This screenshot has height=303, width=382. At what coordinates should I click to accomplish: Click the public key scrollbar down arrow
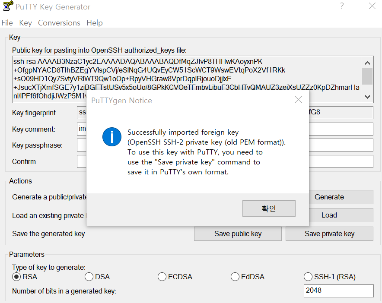point(368,97)
